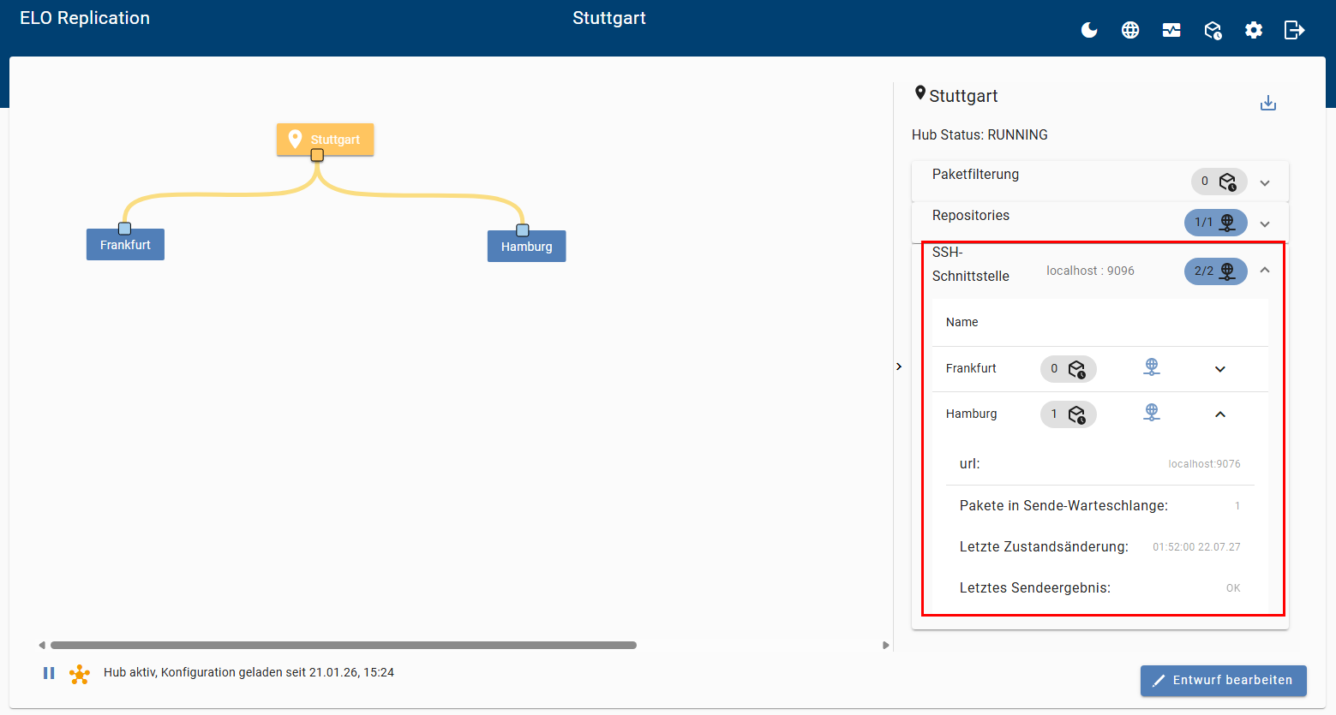Image resolution: width=1336 pixels, height=715 pixels.
Task: Expand the Paketfilterung section
Action: [1264, 182]
